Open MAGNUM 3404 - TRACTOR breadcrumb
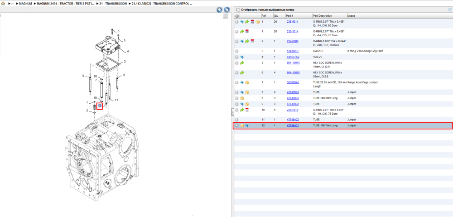The width and height of the screenshot is (453, 217). pyautogui.click(x=66, y=4)
